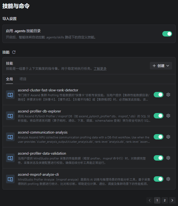Open settings gear for ascend-cluster-fast-slow-rank-detector
Screen dimensions: 178x206
[168, 95]
